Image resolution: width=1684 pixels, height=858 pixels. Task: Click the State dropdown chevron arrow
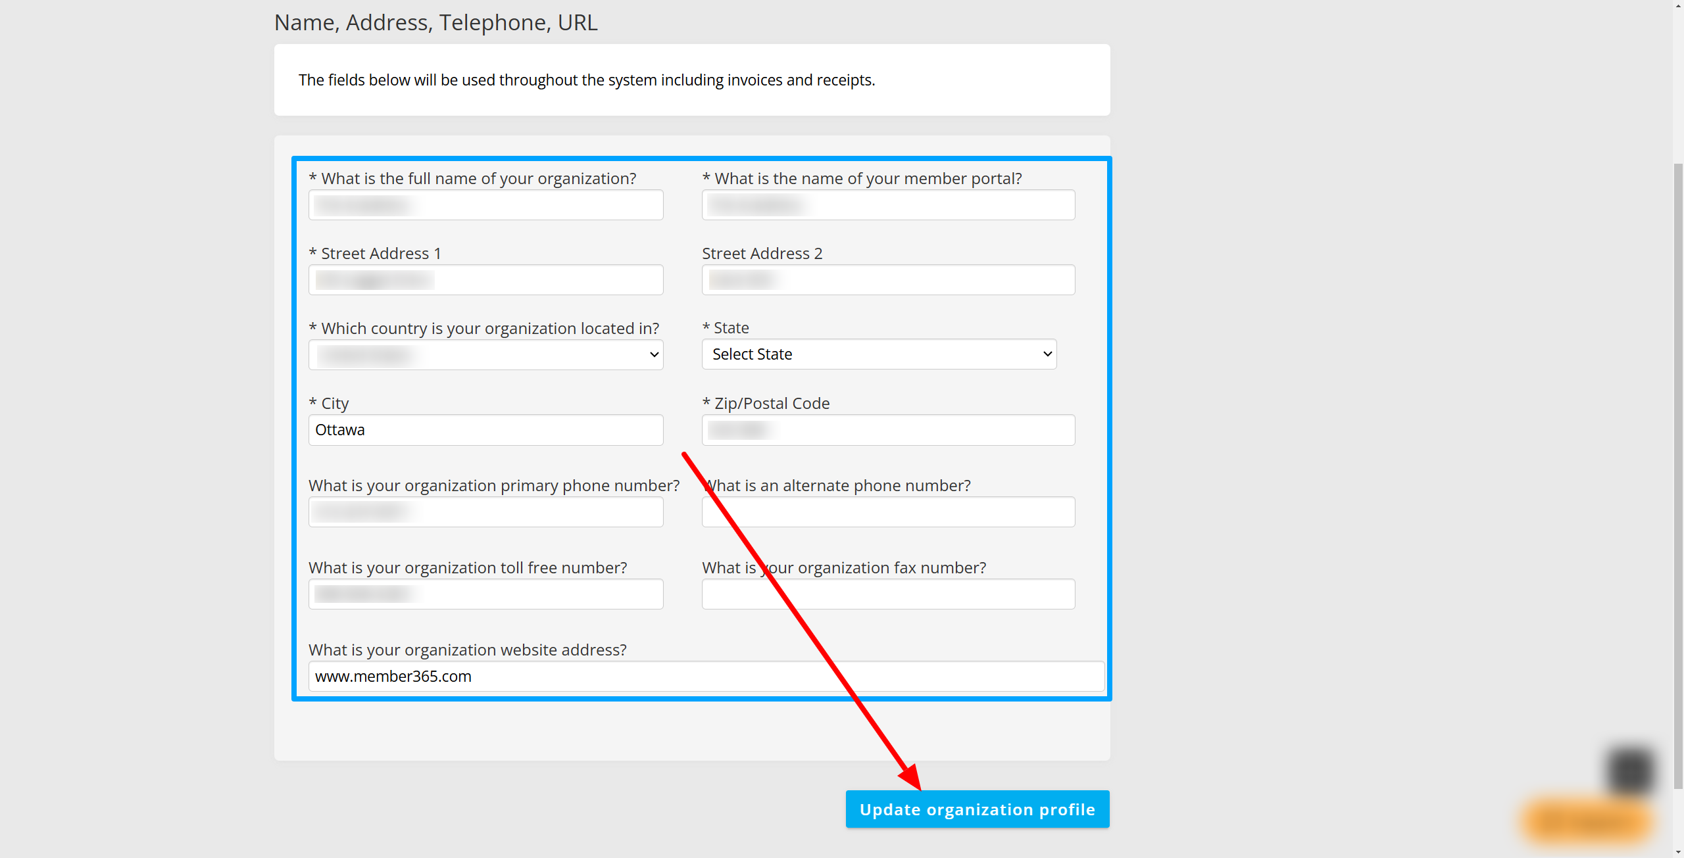(1048, 354)
